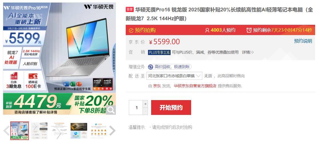
Task: Select the fifth thumbnail with orange icons
Action: coord(99,131)
